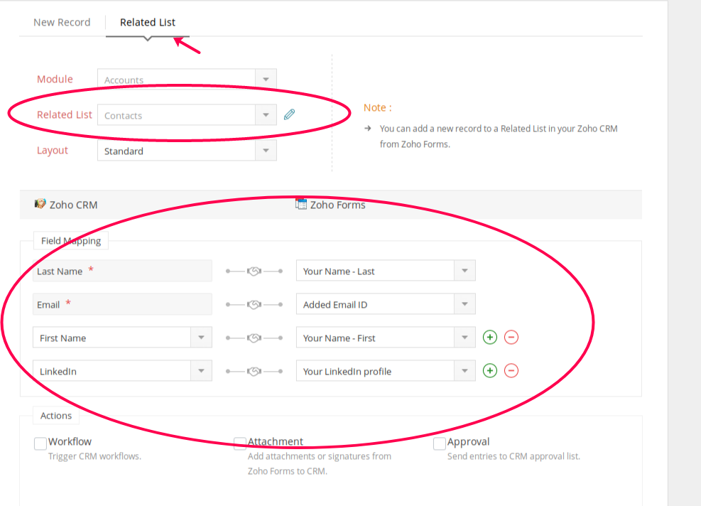Add a mapping row after LinkedIn

[490, 370]
